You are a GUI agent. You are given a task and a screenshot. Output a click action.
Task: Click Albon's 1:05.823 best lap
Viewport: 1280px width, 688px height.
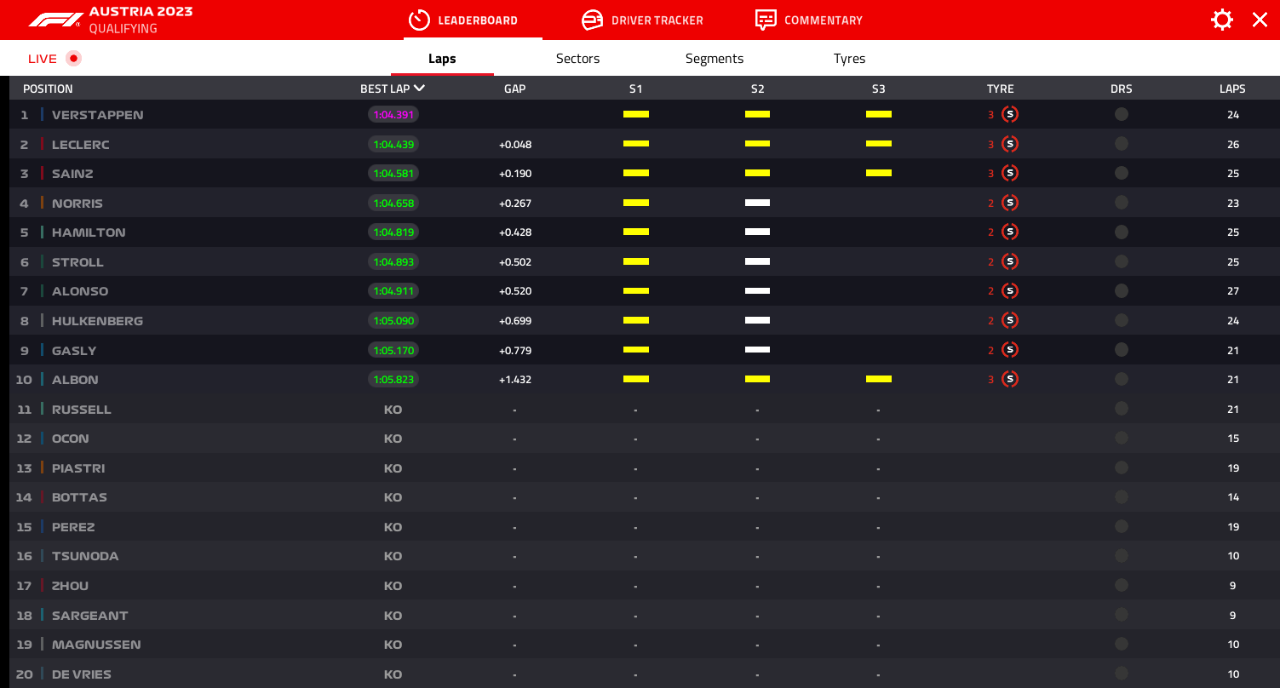point(393,379)
